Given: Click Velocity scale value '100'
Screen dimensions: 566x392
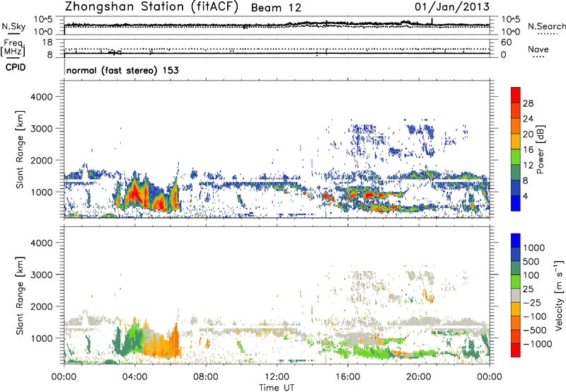Looking at the screenshot, I should 531,275.
